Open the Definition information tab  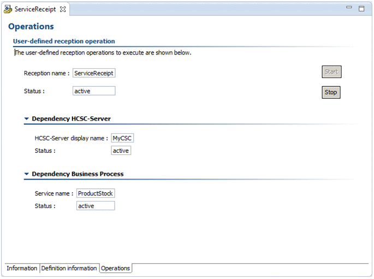pyautogui.click(x=69, y=268)
